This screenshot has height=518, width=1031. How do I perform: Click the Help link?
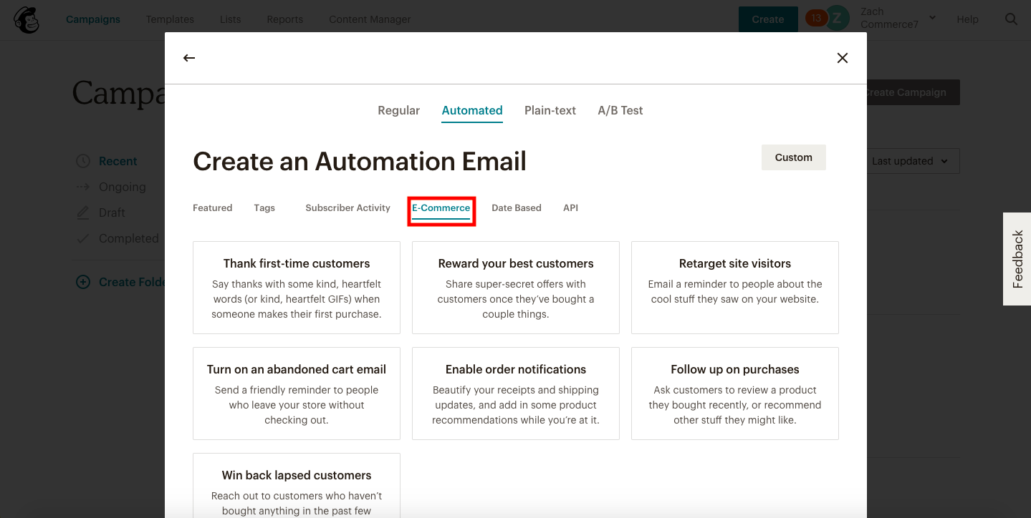967,19
